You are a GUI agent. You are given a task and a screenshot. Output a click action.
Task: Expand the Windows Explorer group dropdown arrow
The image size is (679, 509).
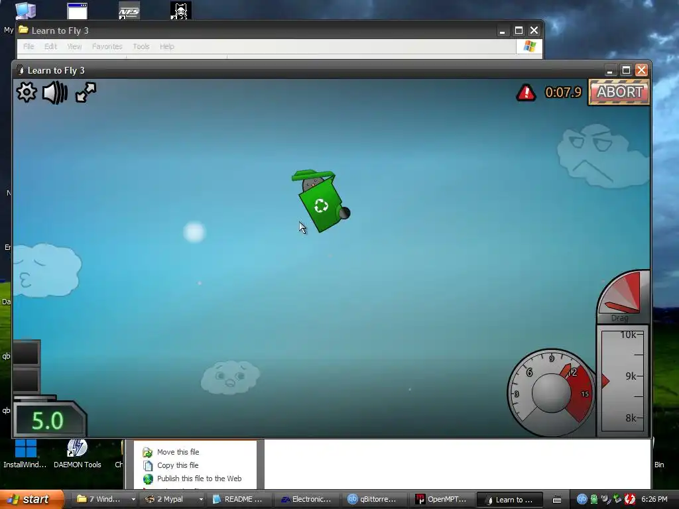pos(133,500)
